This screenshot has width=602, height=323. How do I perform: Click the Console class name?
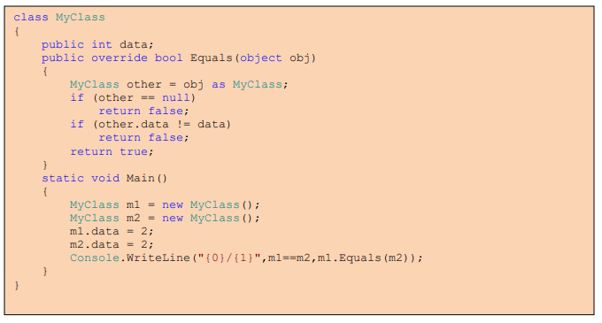(95, 258)
